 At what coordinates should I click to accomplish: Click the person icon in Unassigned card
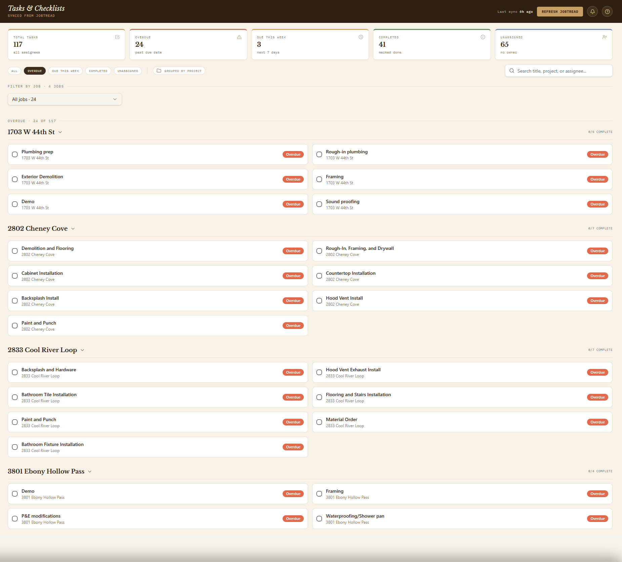pyautogui.click(x=605, y=37)
